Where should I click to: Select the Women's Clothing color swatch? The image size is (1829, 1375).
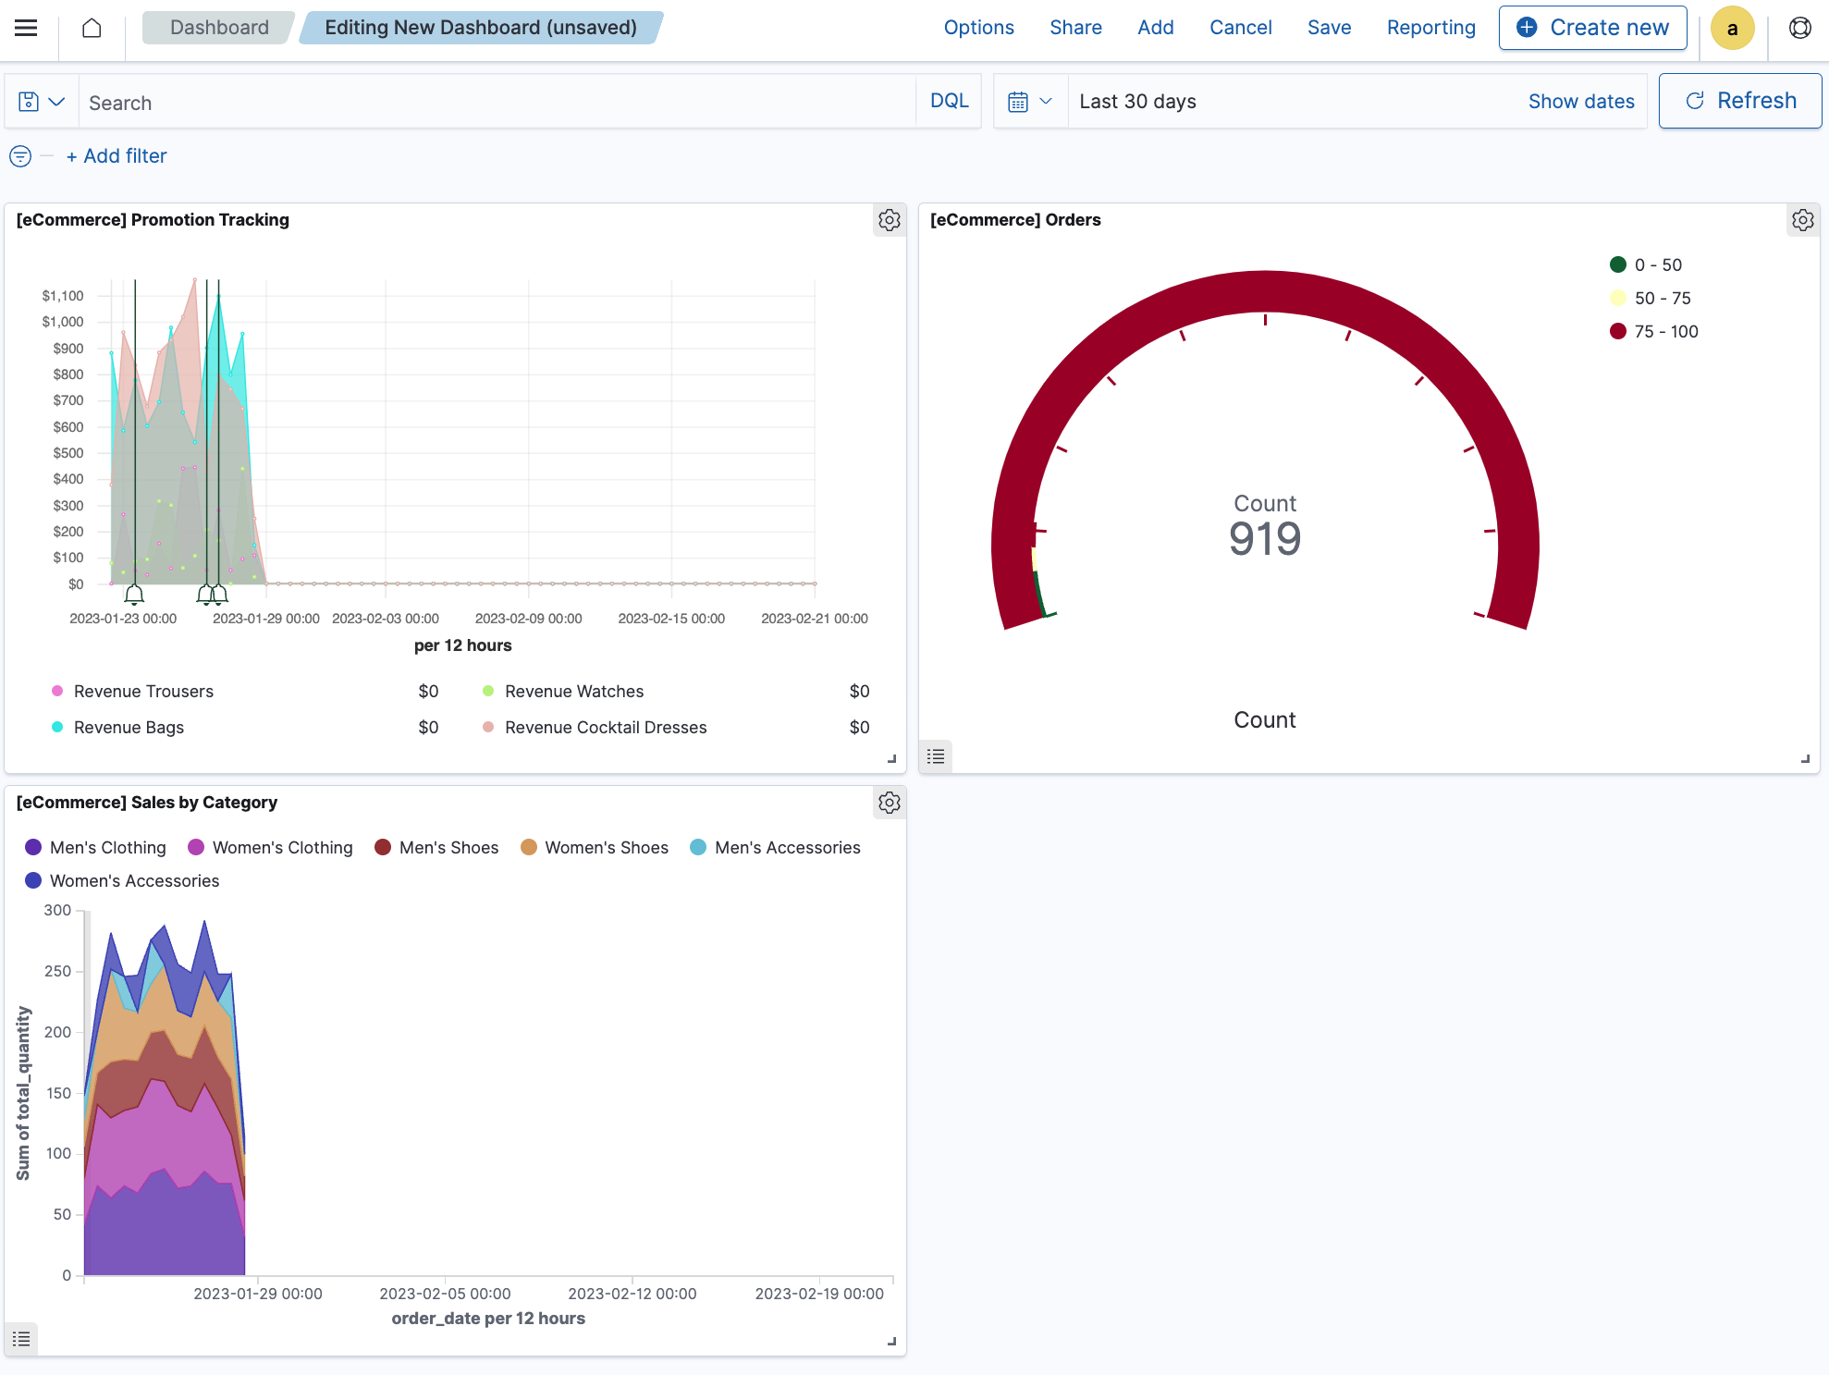pos(194,847)
